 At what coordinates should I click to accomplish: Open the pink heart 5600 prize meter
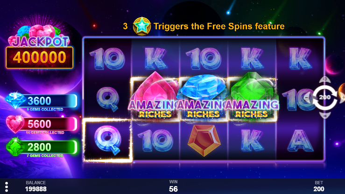42,125
